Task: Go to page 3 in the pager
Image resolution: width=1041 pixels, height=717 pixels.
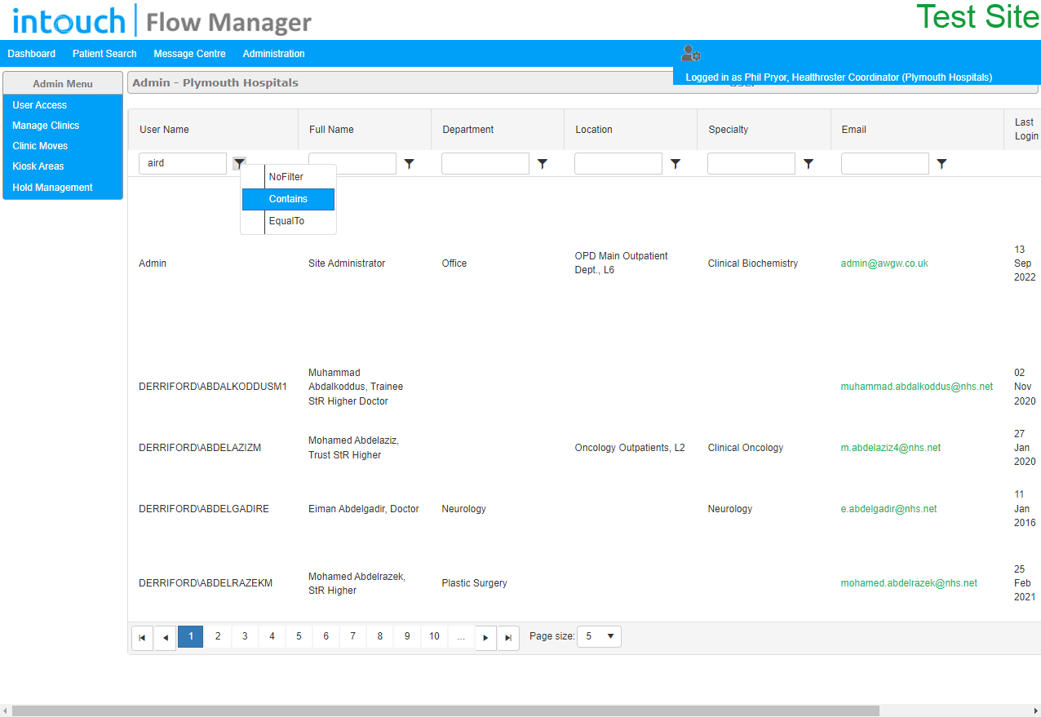Action: (245, 636)
